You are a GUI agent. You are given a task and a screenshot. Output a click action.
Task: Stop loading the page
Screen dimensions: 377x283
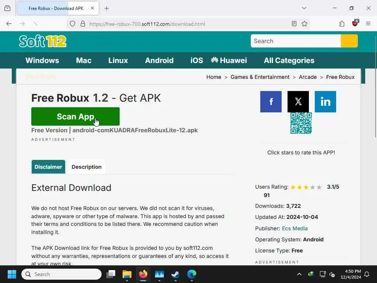point(35,24)
